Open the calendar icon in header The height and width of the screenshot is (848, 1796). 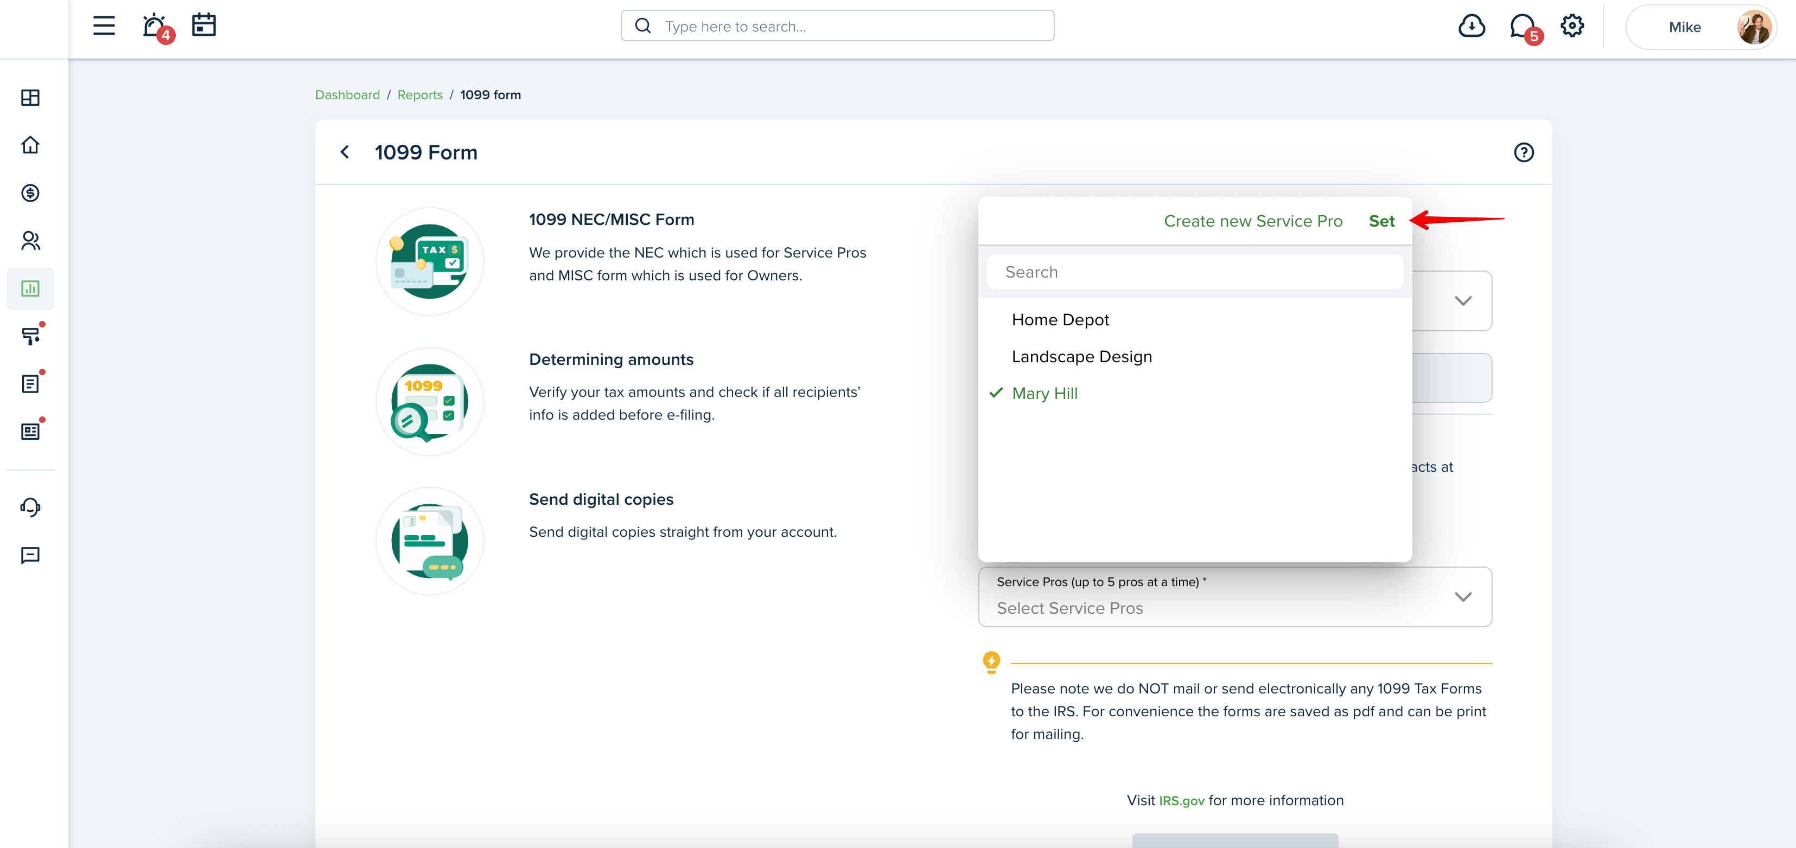(204, 25)
